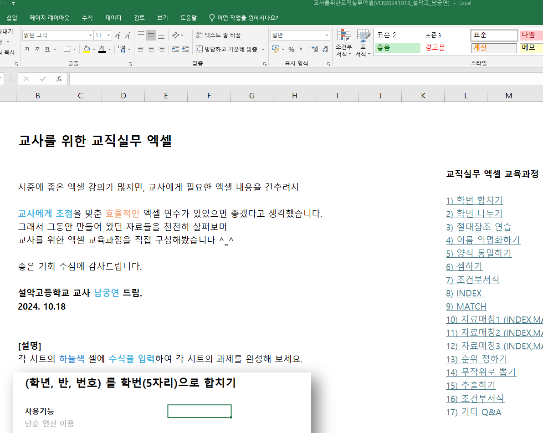Open 표 서식 format as table
This screenshot has width=543, height=433.
click(x=363, y=43)
